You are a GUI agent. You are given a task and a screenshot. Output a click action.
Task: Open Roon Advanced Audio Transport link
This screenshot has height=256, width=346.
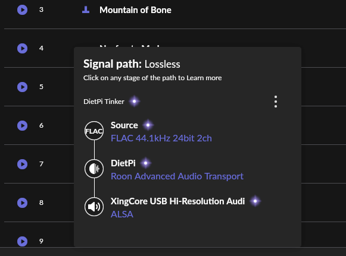tap(177, 176)
